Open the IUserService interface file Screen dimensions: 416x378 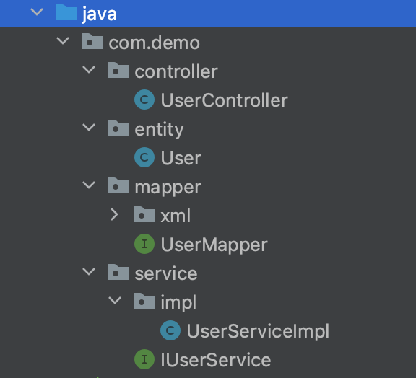[x=216, y=360]
